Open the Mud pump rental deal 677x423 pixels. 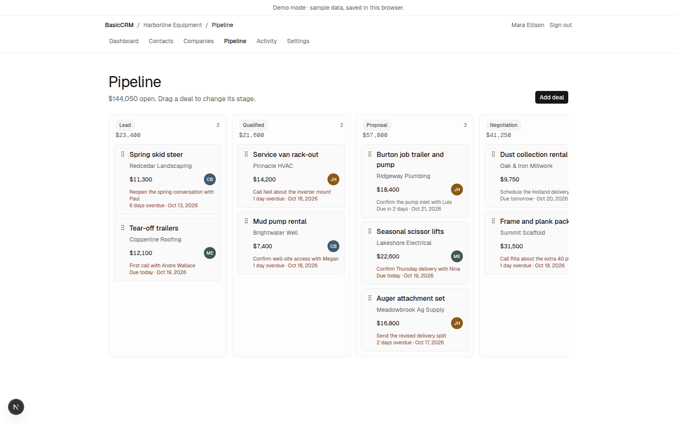click(280, 221)
